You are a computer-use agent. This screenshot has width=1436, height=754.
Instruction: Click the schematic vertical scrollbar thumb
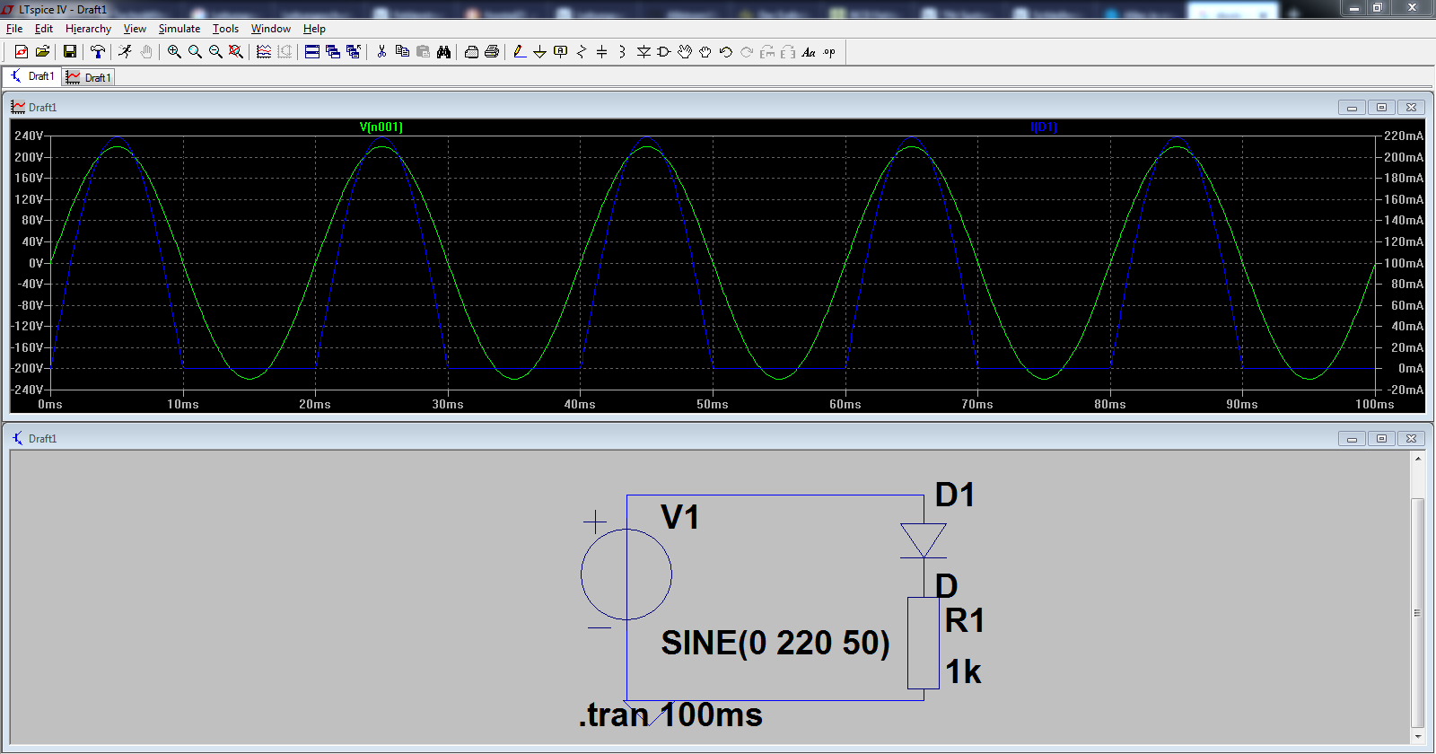1418,613
